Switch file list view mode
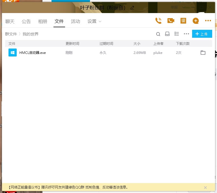Screen dimensions: 217x193 [177, 34]
